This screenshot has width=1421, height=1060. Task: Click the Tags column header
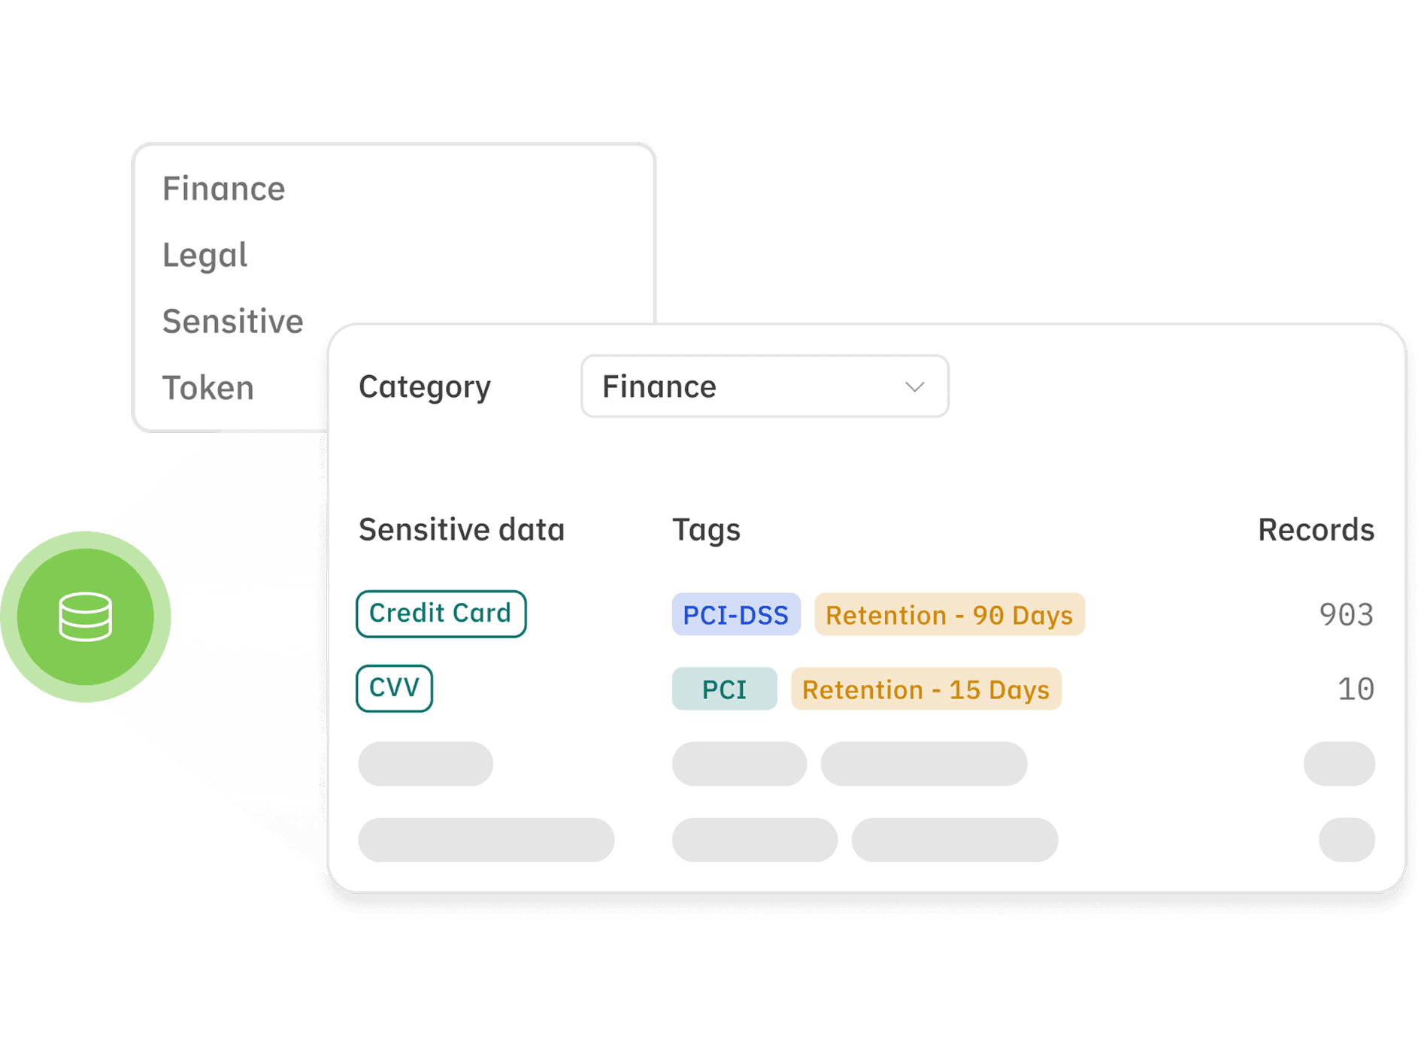[706, 530]
